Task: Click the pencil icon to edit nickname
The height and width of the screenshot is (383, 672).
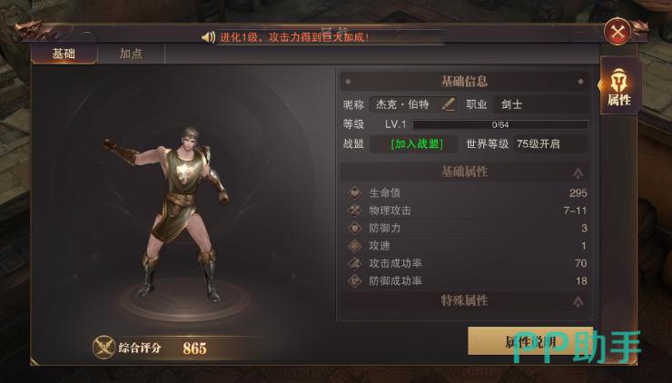Action: pos(449,104)
